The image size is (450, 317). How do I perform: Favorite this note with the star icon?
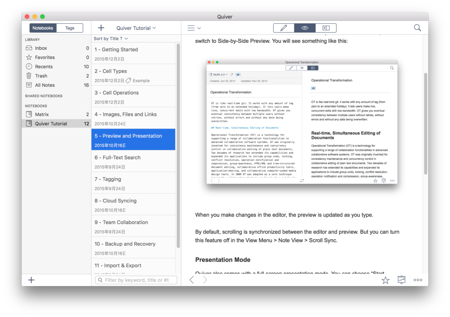[x=385, y=280]
